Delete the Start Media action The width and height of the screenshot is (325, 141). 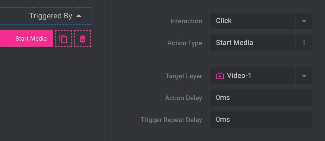[83, 39]
